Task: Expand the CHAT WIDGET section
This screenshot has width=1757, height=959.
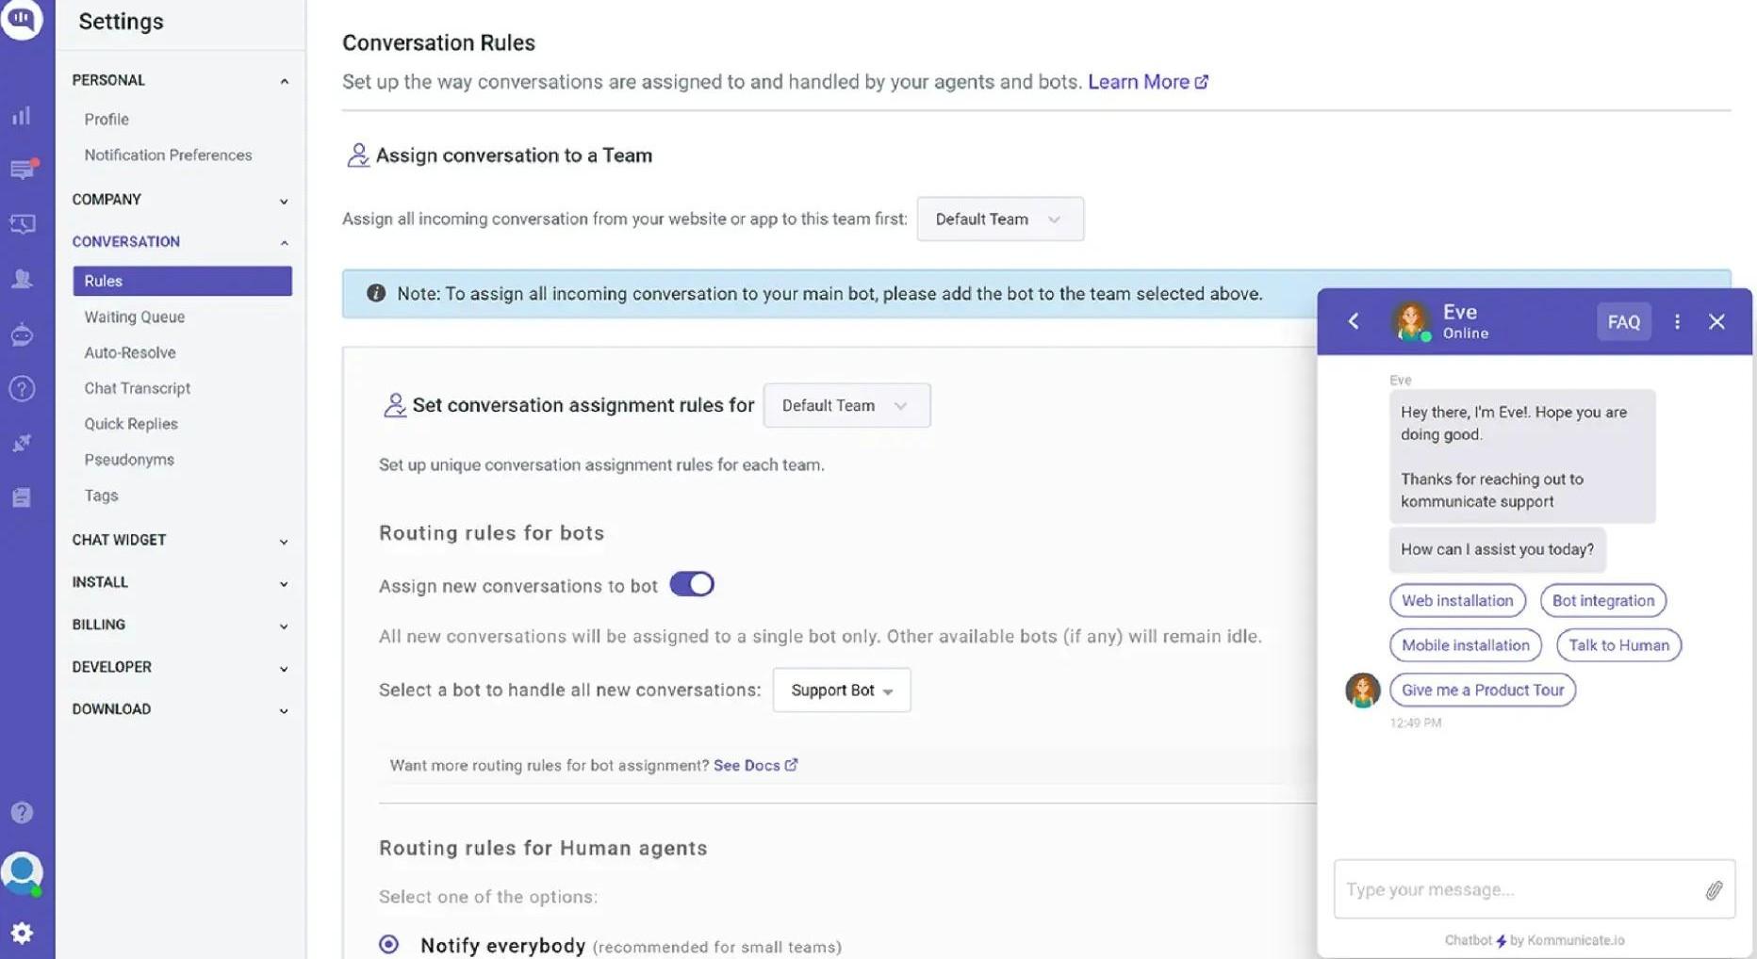Action: click(180, 540)
